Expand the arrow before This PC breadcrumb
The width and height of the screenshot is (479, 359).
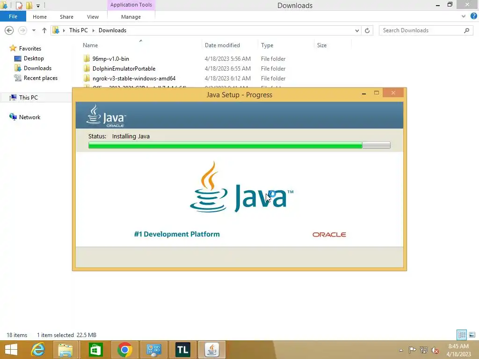64,30
